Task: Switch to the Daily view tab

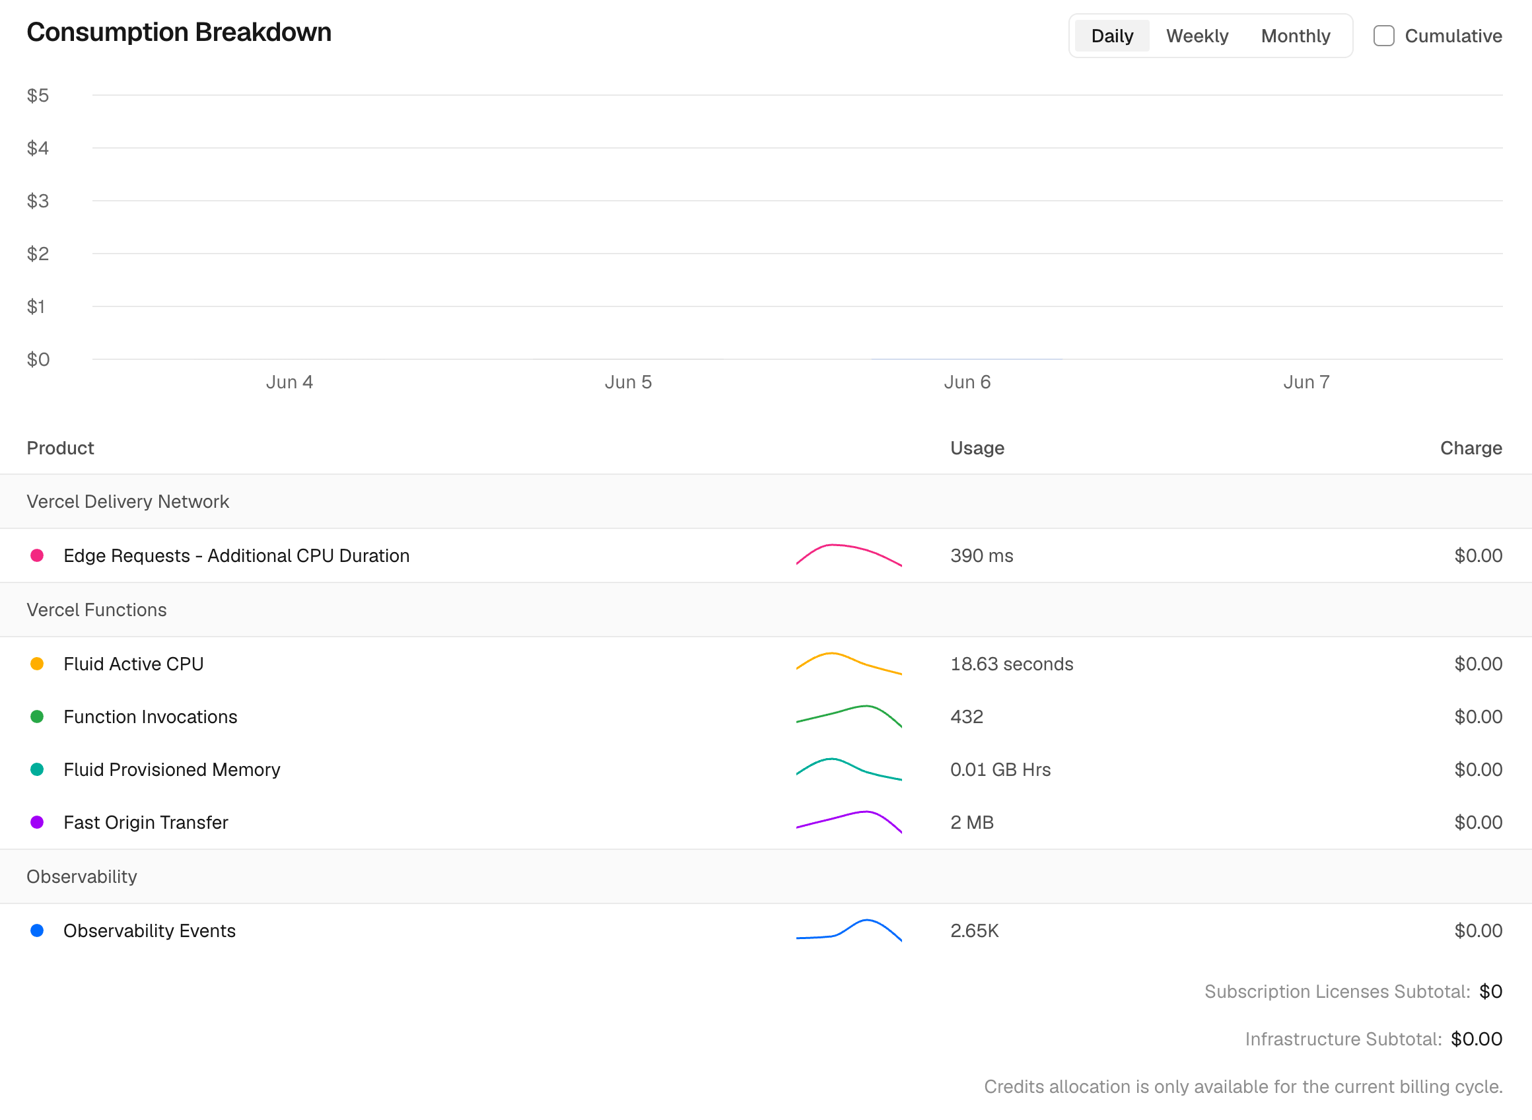Action: [x=1112, y=36]
